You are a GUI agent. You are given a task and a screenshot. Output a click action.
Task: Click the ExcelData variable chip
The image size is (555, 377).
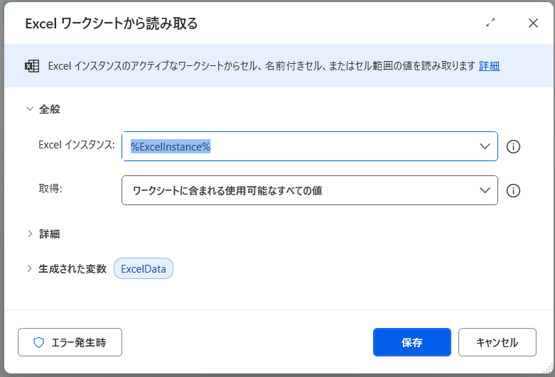click(x=144, y=268)
